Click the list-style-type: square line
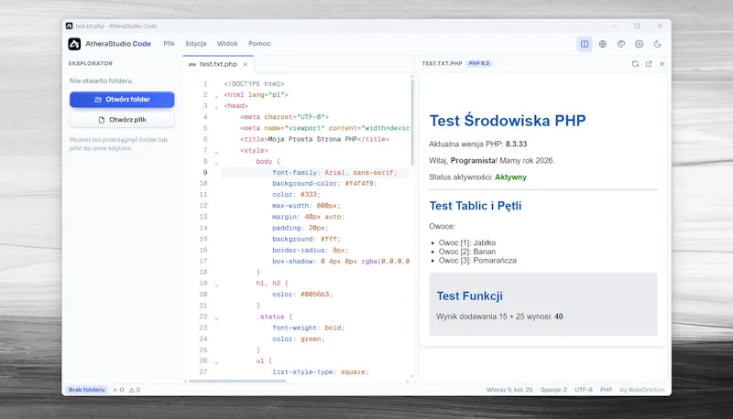This screenshot has width=733, height=419. click(x=321, y=371)
